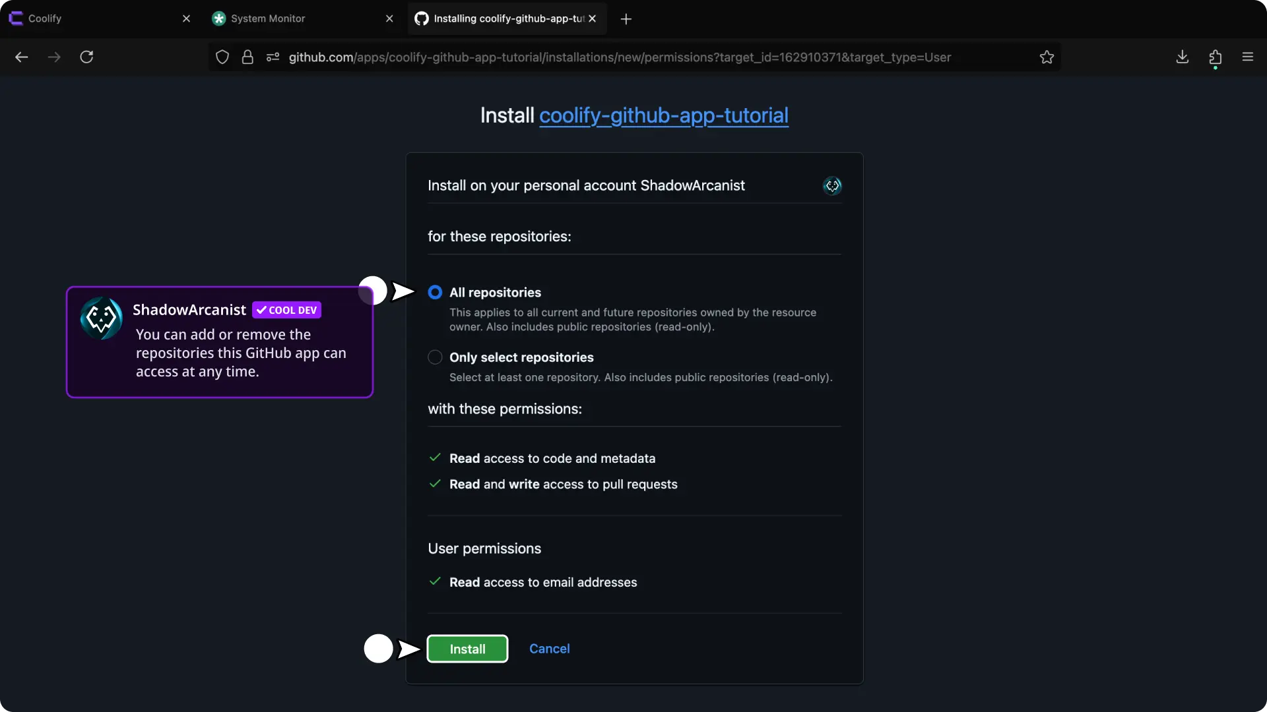The height and width of the screenshot is (712, 1267).
Task: Click the Cancel link
Action: click(549, 649)
